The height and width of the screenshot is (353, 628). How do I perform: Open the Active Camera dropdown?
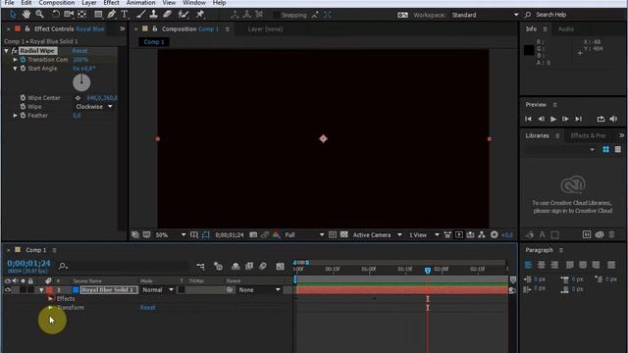[x=377, y=235]
